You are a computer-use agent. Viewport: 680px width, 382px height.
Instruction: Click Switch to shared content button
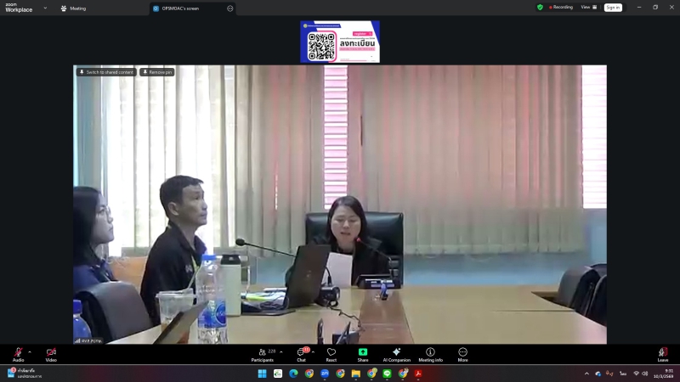click(106, 72)
